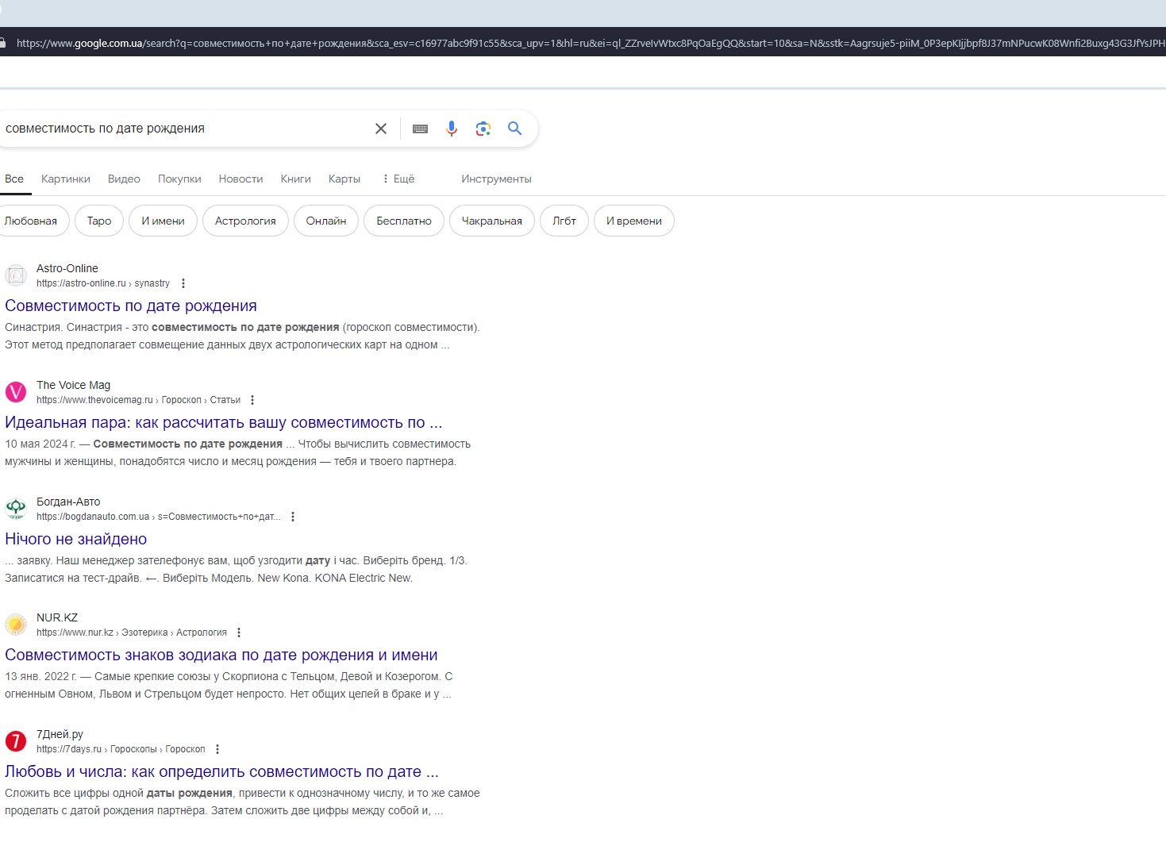Apply the Бесплатно filter chip
Viewport: 1166px width, 846px height.
point(404,221)
